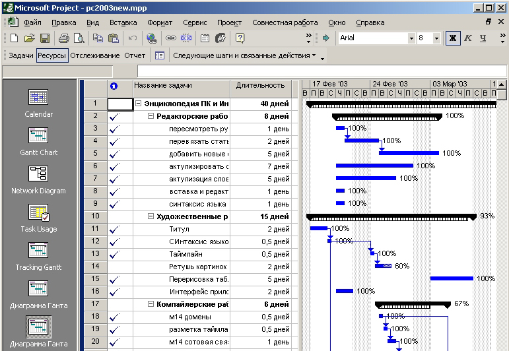Open the 'Сервис' menu
509x351 pixels.
coord(195,22)
